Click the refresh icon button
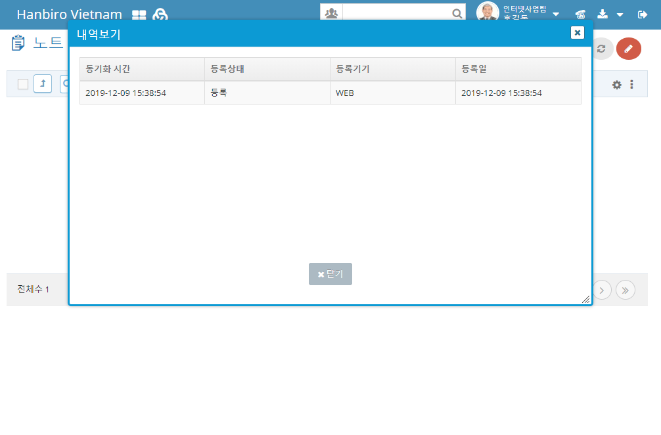This screenshot has height=435, width=661. coord(602,49)
